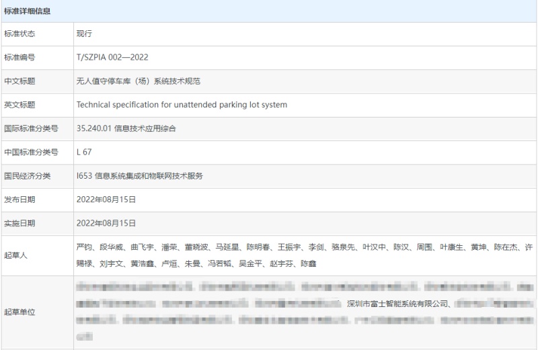Click the 起草人 row label
Image resolution: width=538 pixels, height=350 pixels.
click(x=15, y=256)
